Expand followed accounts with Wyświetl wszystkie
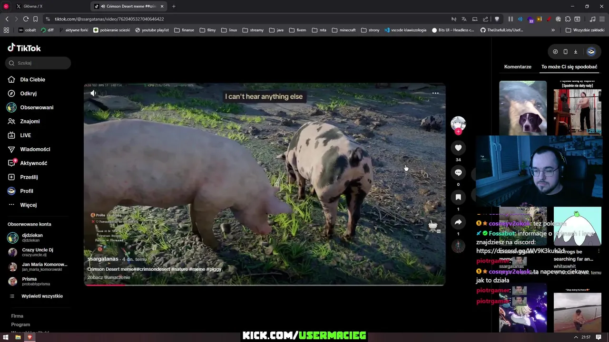This screenshot has height=342, width=609. click(x=42, y=296)
